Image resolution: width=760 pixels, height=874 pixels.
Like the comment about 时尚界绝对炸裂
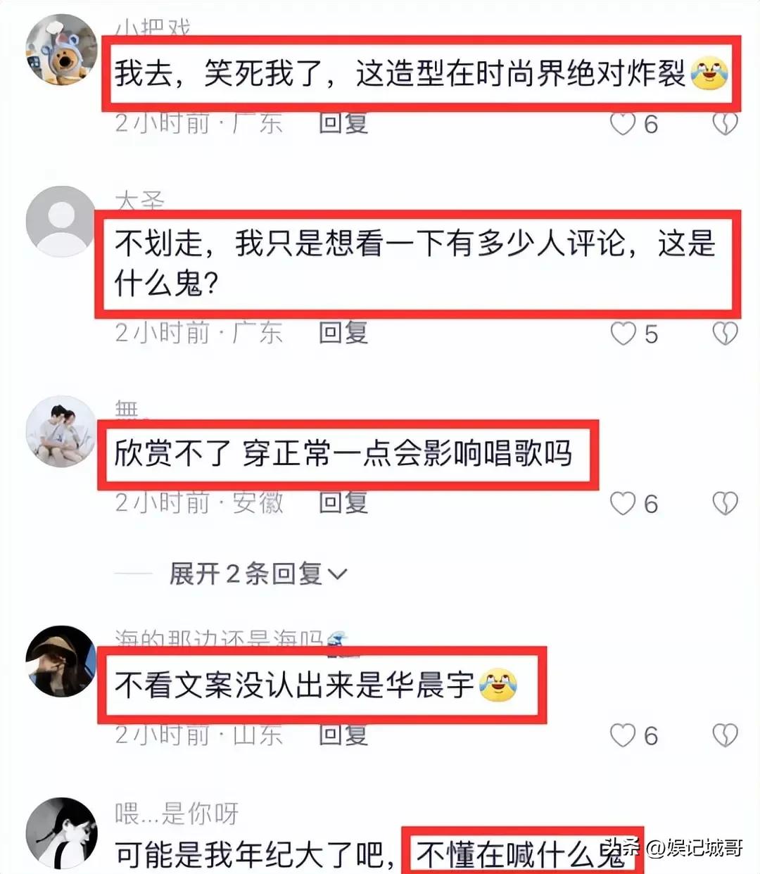623,124
